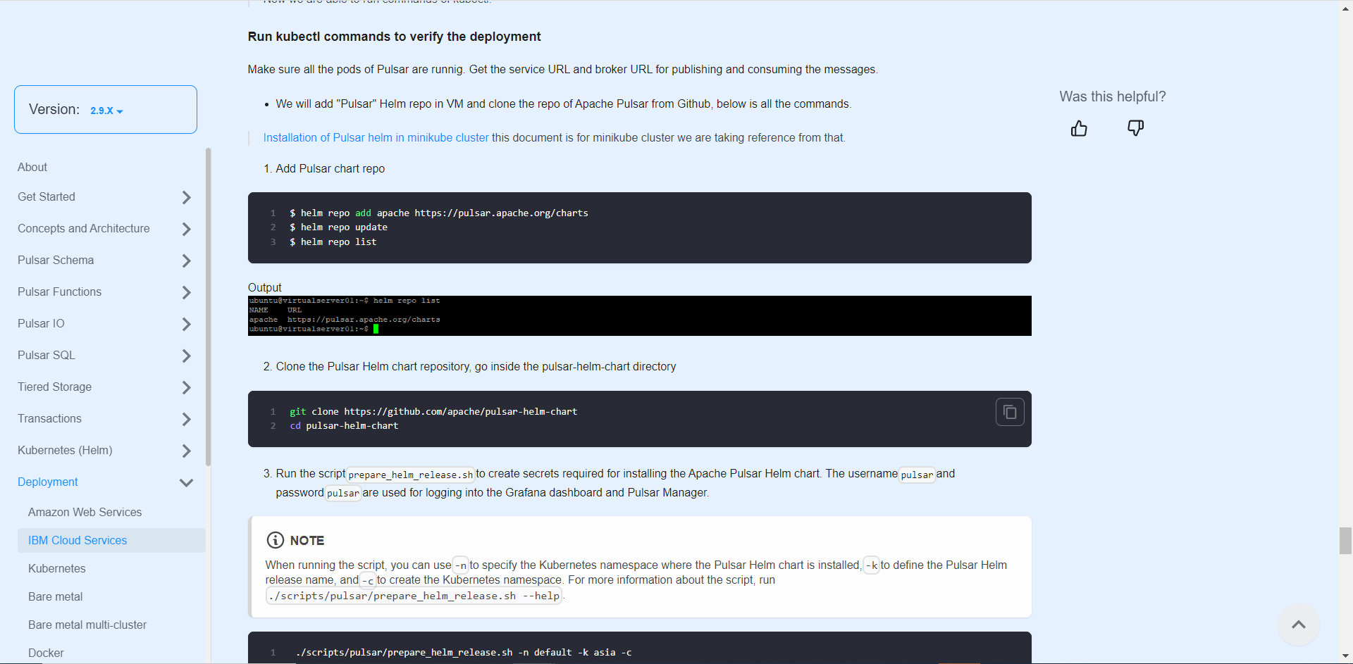Collapse the Deployment section chevron
1353x664 pixels.
point(186,482)
